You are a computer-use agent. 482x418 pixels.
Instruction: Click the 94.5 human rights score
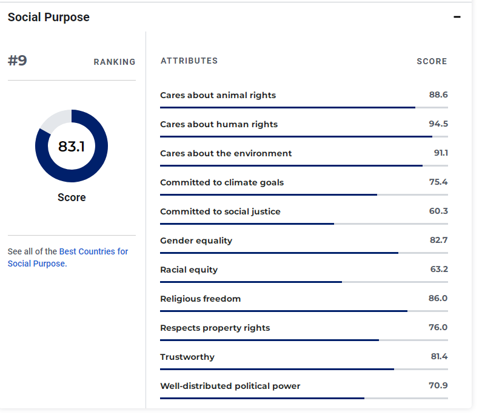tap(438, 124)
